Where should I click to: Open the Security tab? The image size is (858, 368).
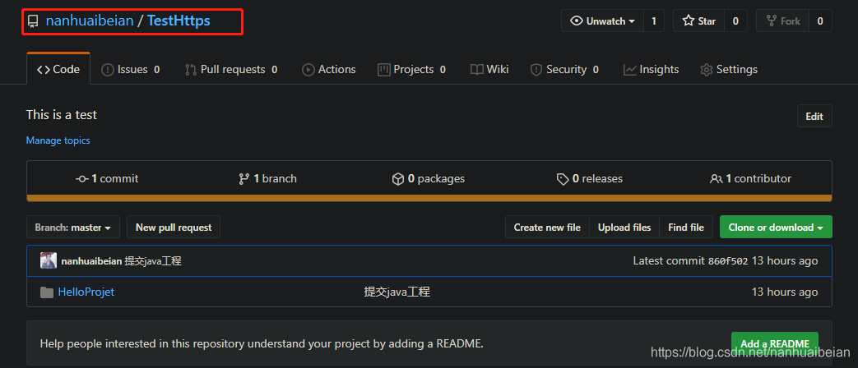click(564, 69)
